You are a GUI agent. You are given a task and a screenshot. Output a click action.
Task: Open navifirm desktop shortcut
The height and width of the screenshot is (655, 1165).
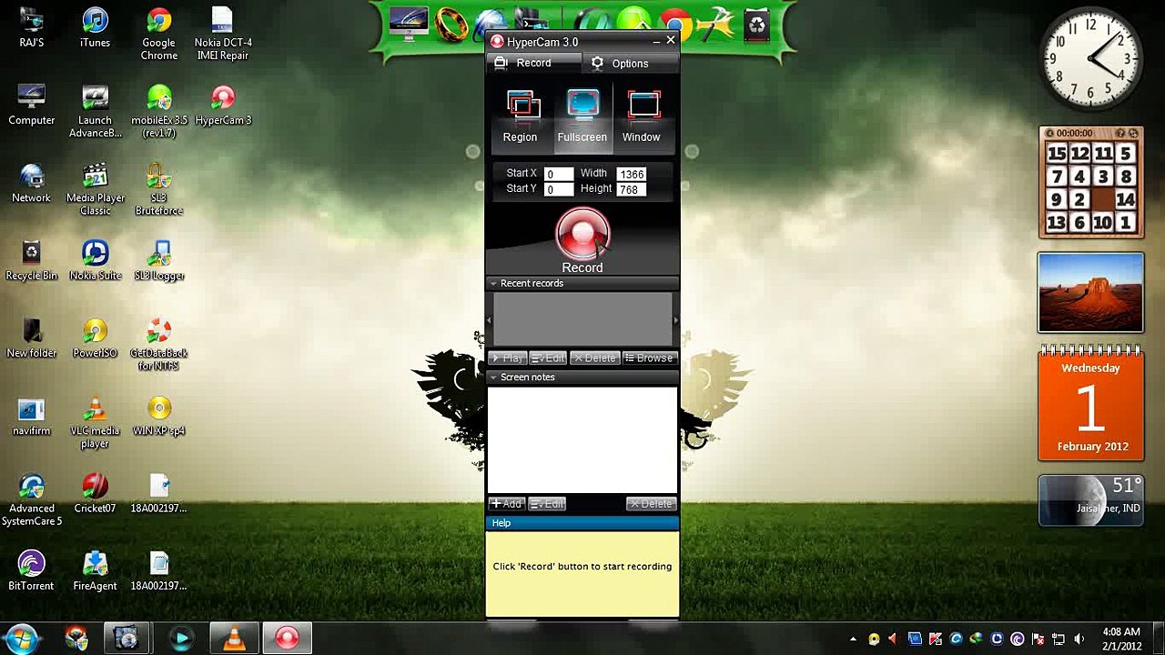pos(31,416)
